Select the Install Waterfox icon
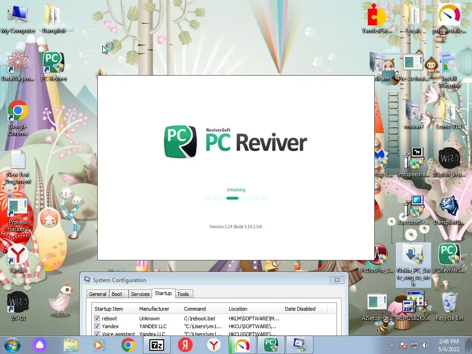Viewport: 472px width, 354px height. pos(449,70)
